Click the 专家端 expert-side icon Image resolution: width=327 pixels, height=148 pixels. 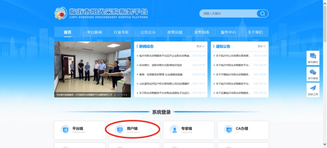(175, 130)
